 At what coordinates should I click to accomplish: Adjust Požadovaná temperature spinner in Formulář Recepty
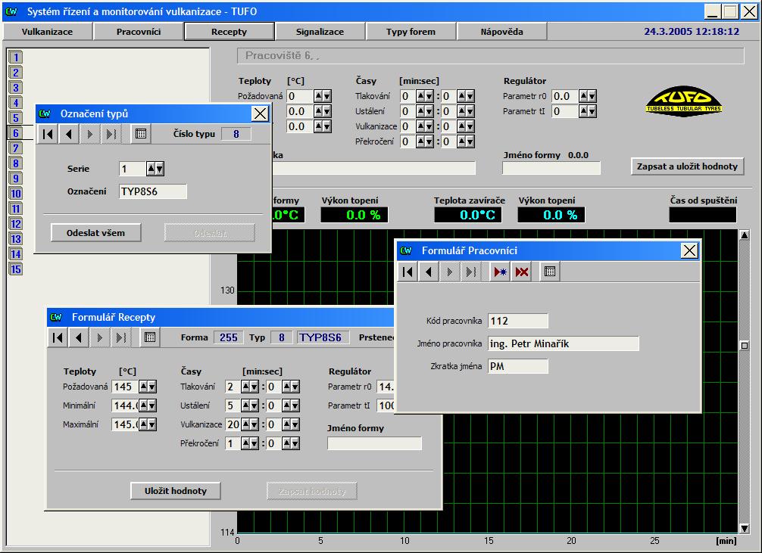point(148,387)
